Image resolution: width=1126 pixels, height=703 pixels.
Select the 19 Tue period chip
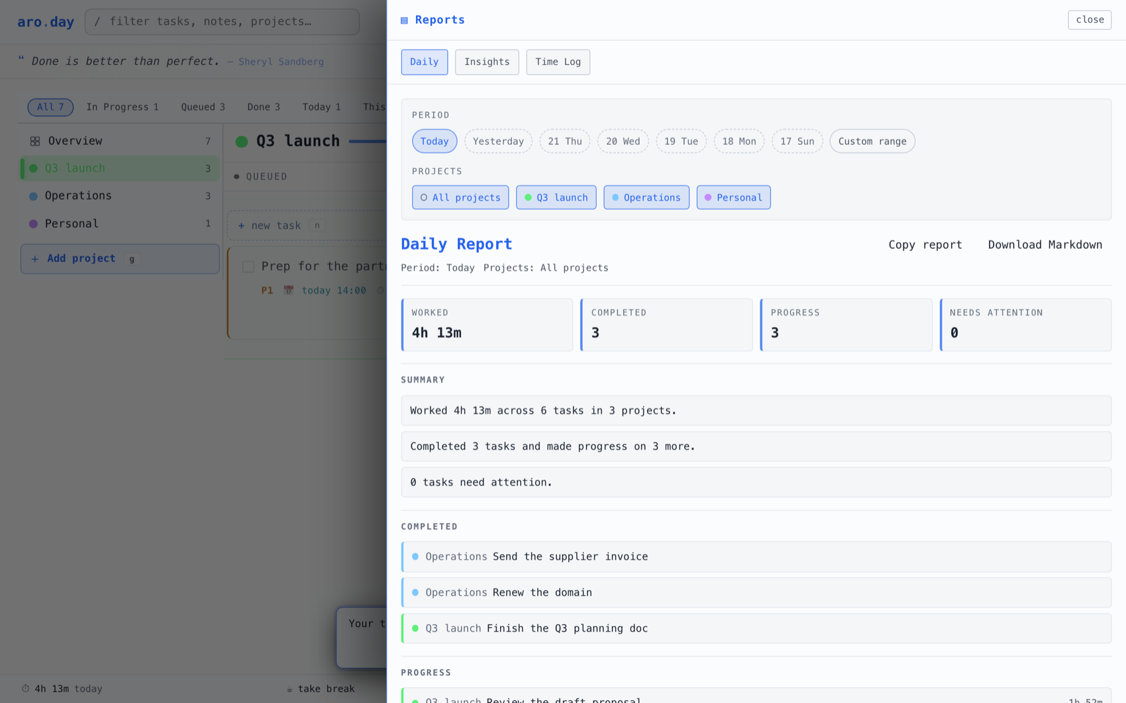click(x=681, y=141)
